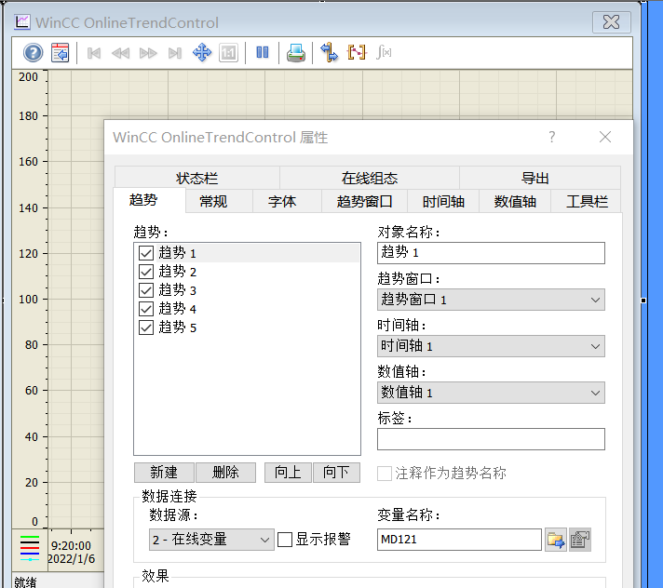The image size is (663, 588).
Task: Uncheck the 趋势 2 checkbox
Action: pyautogui.click(x=146, y=272)
